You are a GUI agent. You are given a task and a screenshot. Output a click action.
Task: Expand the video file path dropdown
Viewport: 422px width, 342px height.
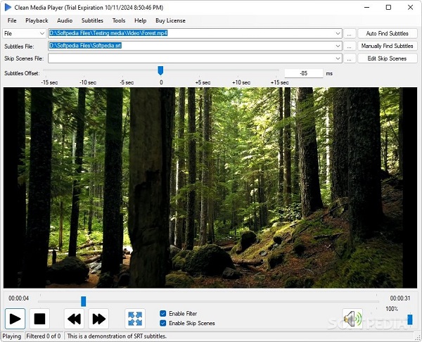click(338, 33)
